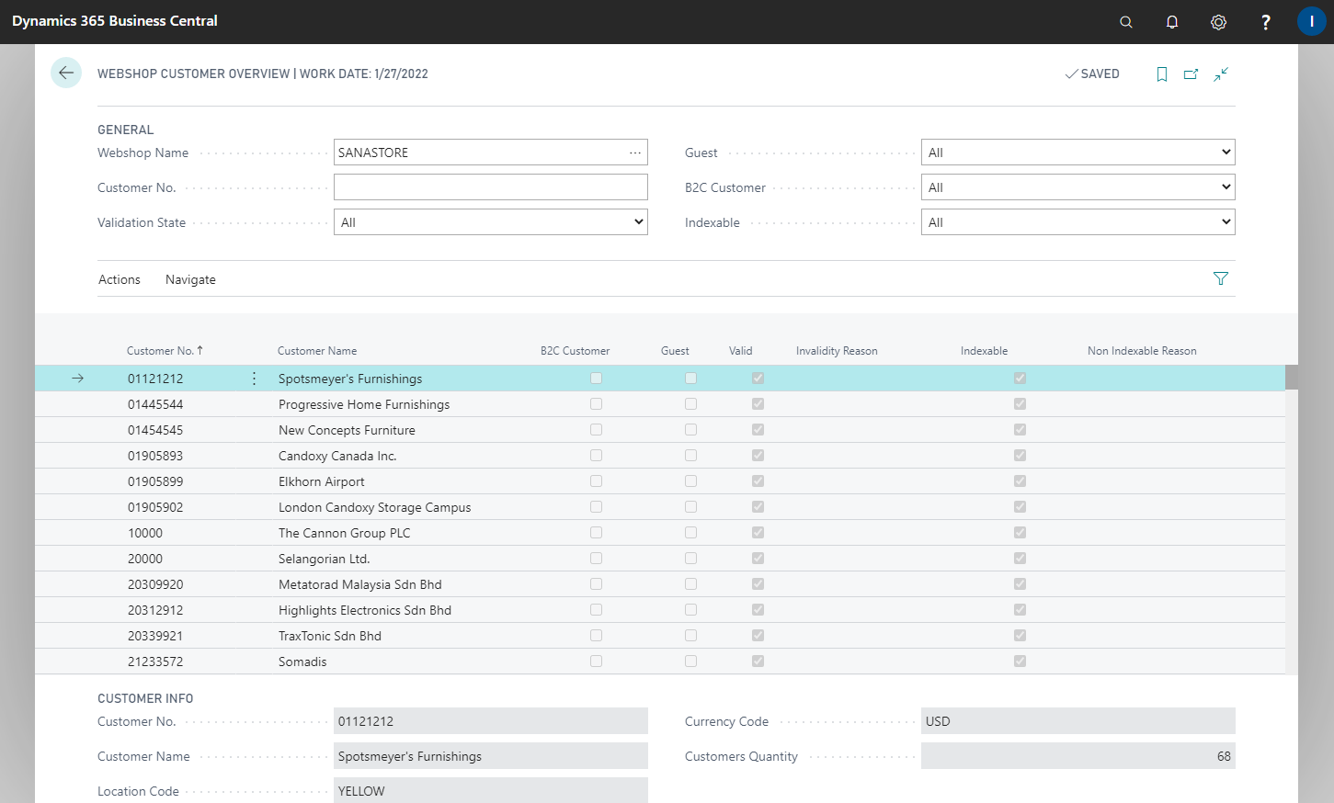Toggle Indexable checkbox for TraxTonic Sdn Bhd
The image size is (1334, 803).
[x=1020, y=636]
